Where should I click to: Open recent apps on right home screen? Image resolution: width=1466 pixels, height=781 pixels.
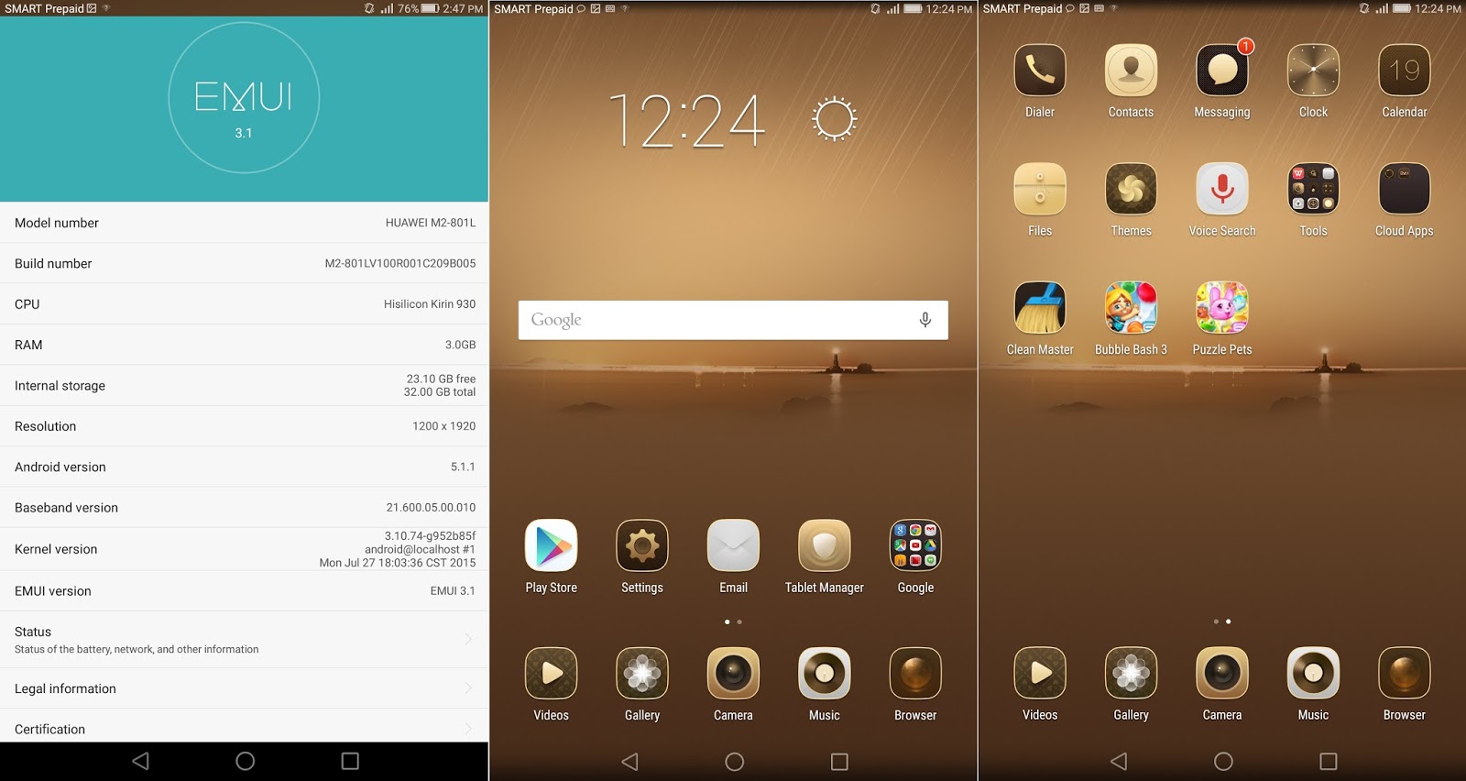pyautogui.click(x=1329, y=761)
